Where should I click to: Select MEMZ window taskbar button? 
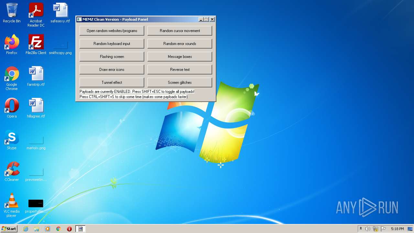pos(81,229)
